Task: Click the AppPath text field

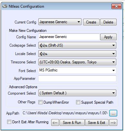Action: 65,113
